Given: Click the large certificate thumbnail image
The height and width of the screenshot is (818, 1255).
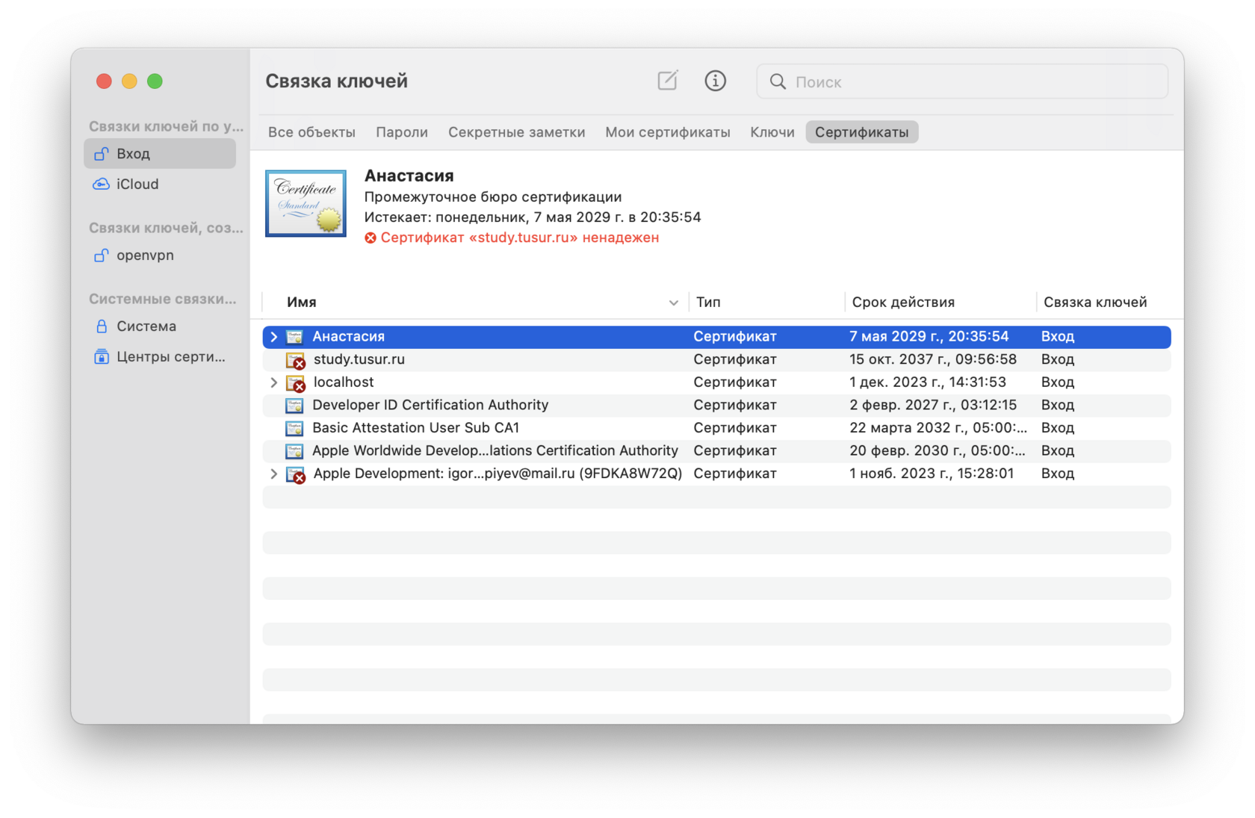Looking at the screenshot, I should (x=306, y=203).
